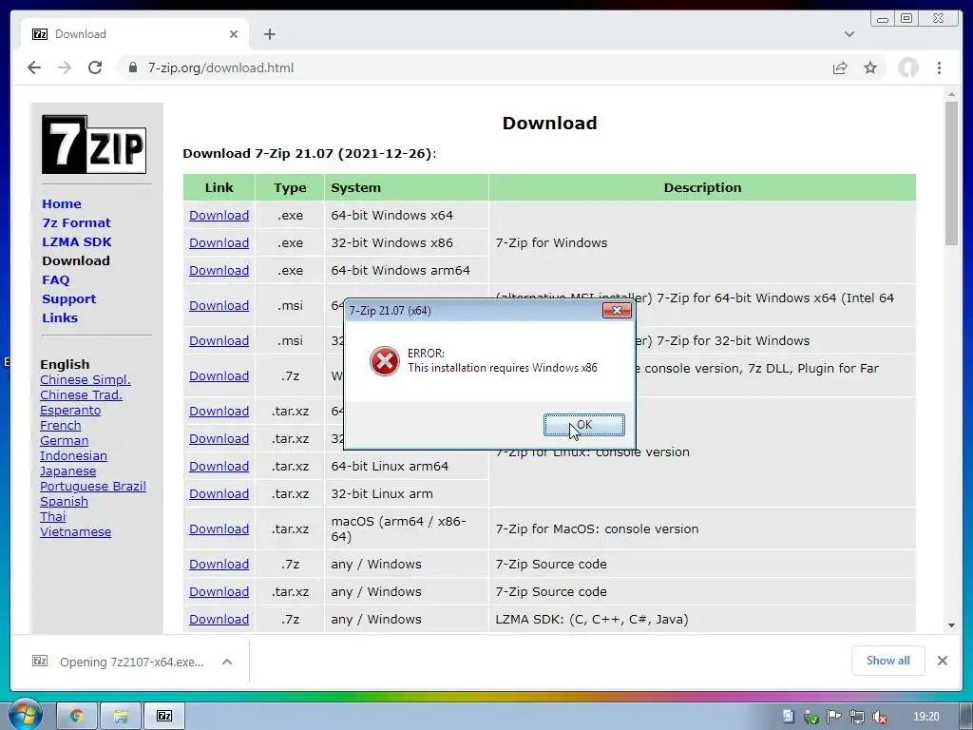Close the 7-Zip 21.07 (x64) error dialog
Viewport: 973px width, 730px height.
617,311
